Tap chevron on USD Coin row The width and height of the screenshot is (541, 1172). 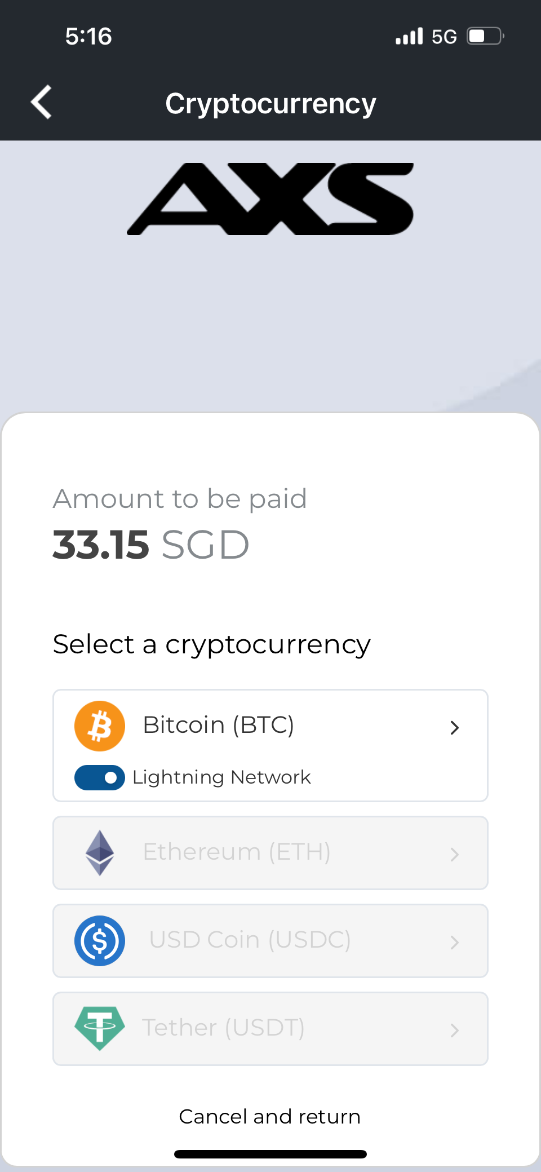coord(454,942)
